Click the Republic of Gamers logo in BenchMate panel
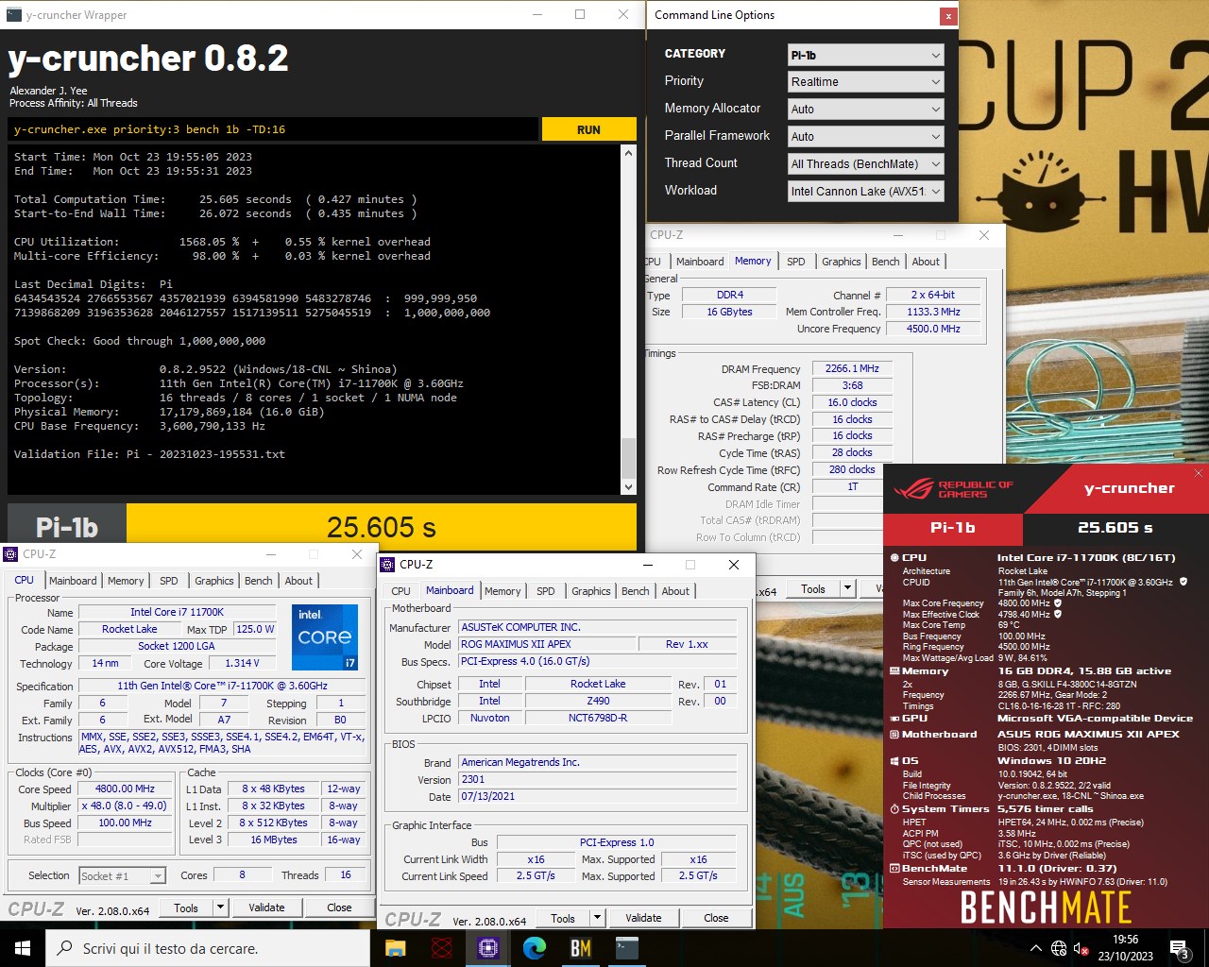 coord(953,489)
